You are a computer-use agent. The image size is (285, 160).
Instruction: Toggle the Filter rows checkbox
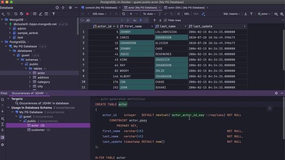[x=165, y=20]
